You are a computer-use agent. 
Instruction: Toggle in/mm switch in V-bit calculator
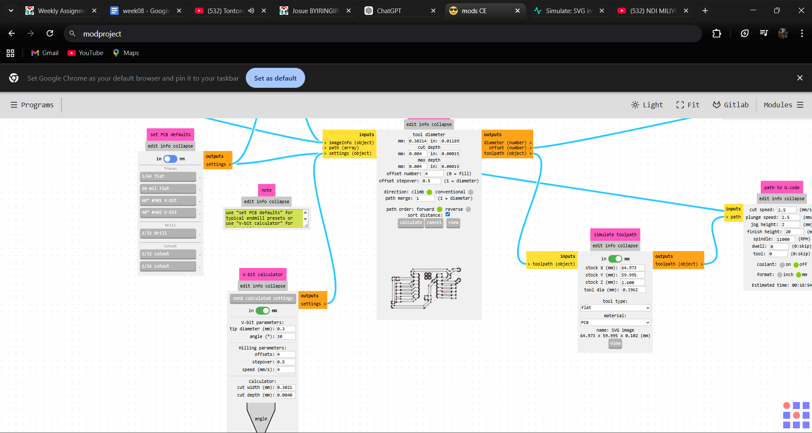click(263, 311)
